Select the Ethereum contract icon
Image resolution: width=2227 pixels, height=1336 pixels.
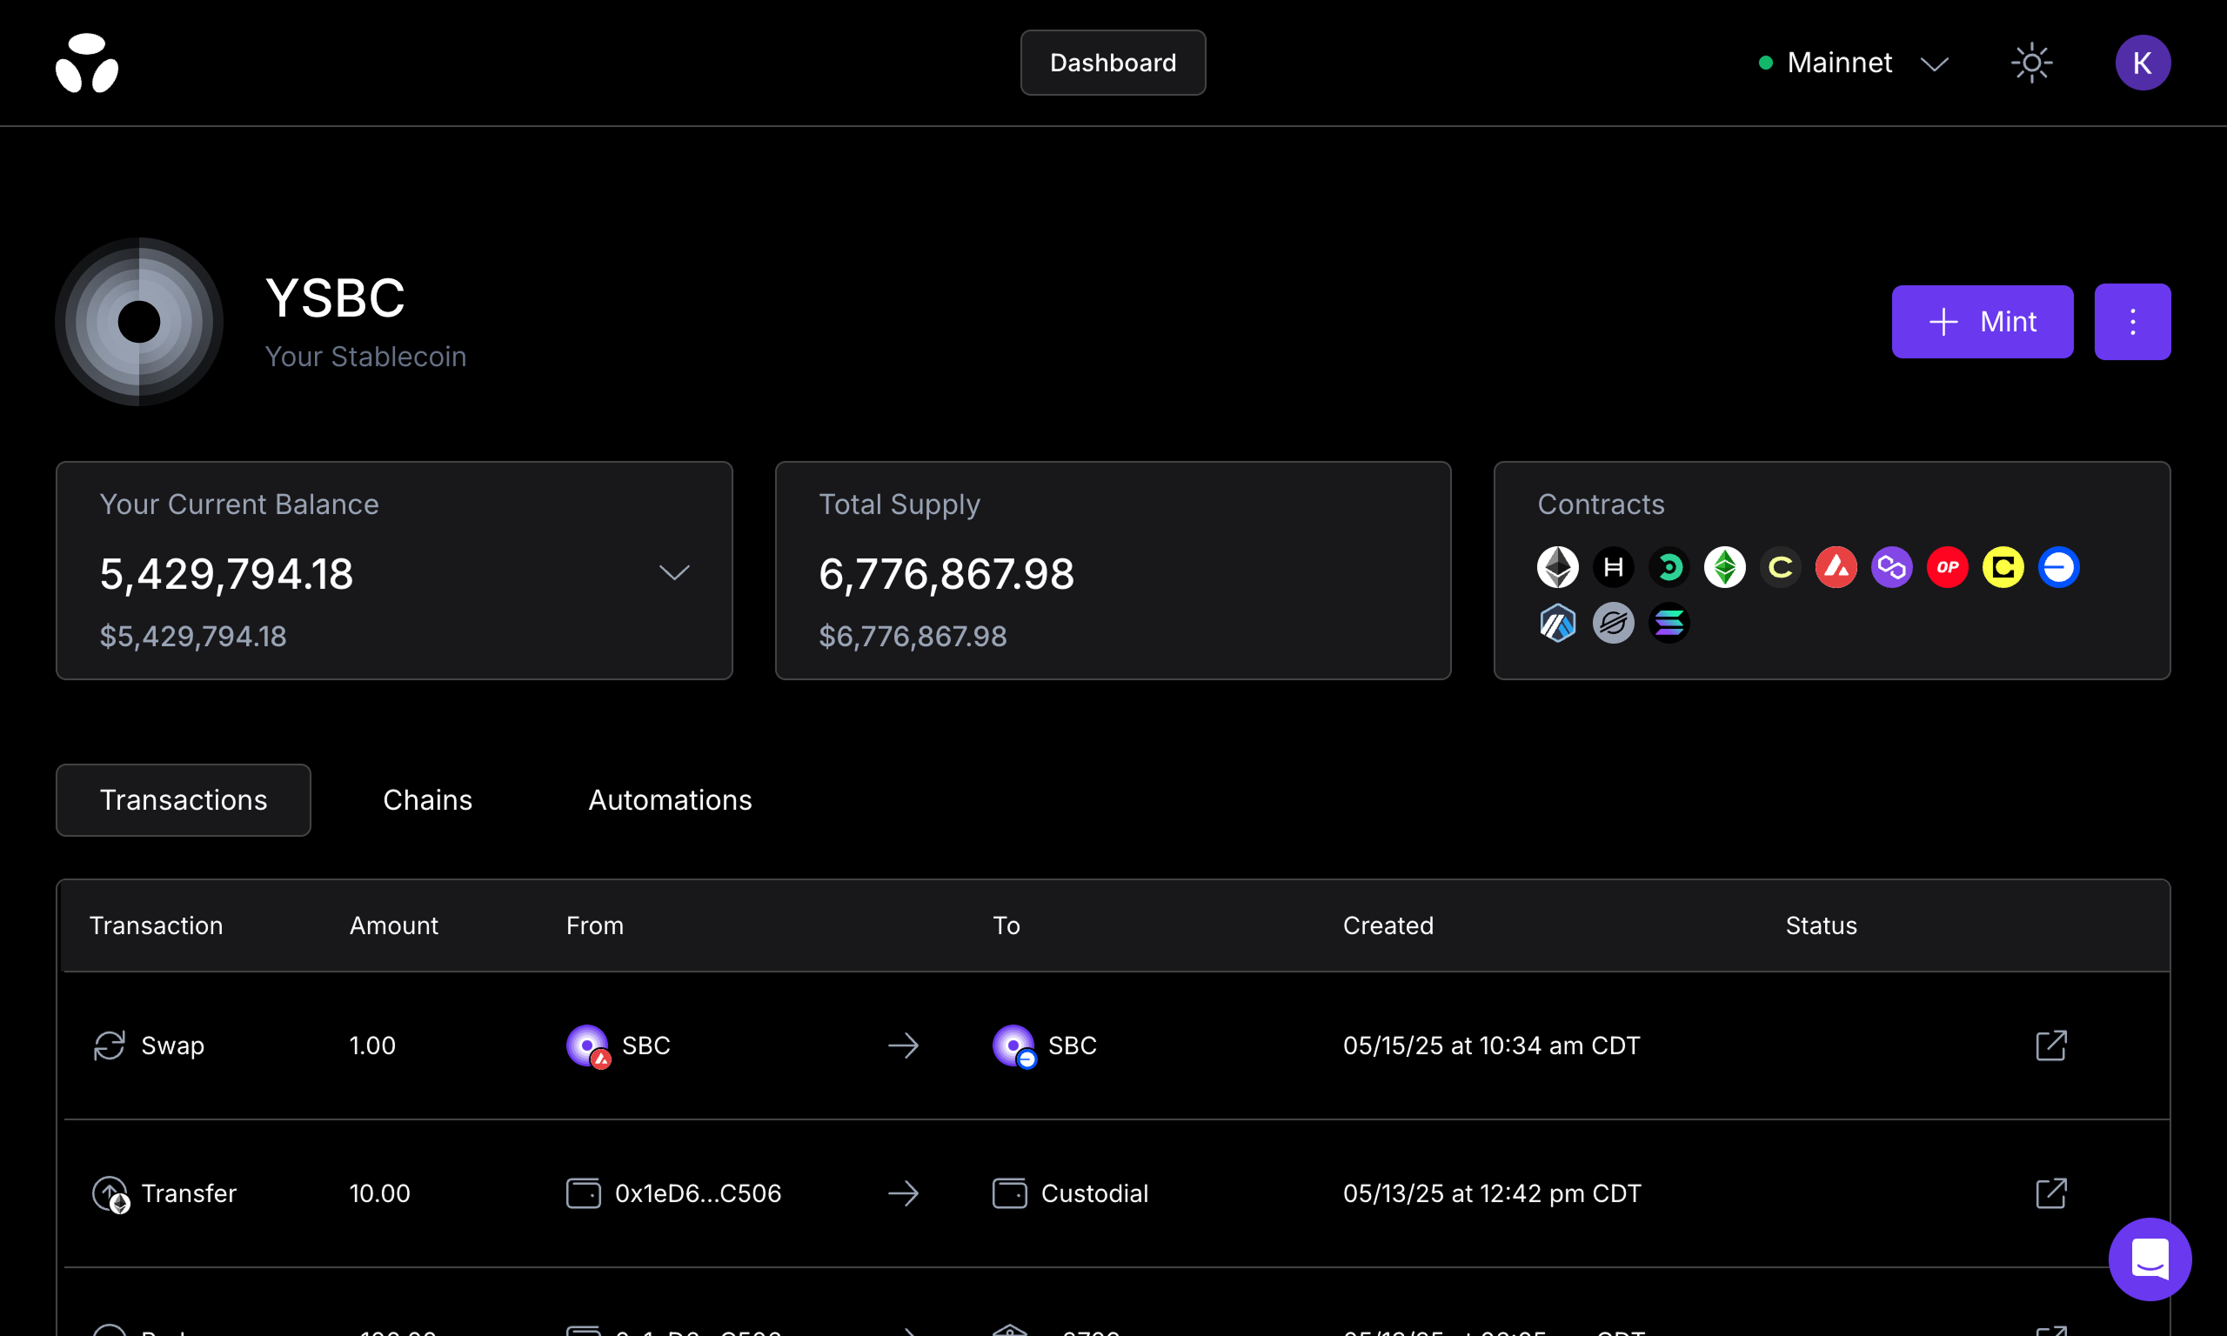[x=1557, y=567]
